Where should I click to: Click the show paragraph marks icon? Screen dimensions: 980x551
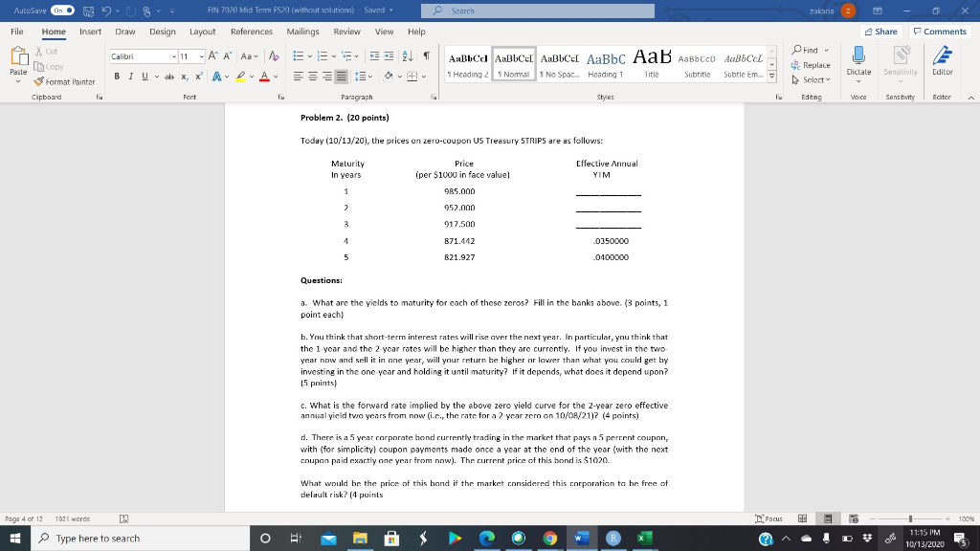[425, 56]
